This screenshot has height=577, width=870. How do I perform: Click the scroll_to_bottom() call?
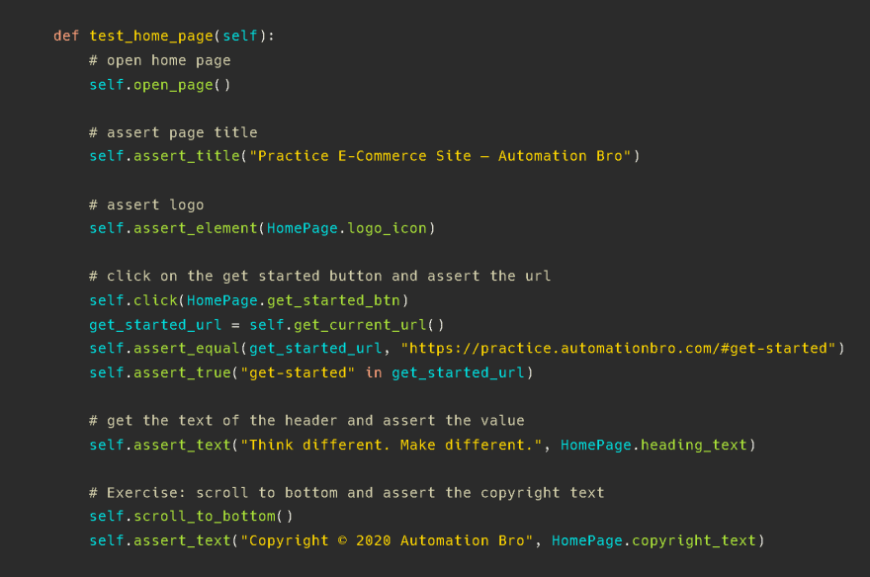214,516
